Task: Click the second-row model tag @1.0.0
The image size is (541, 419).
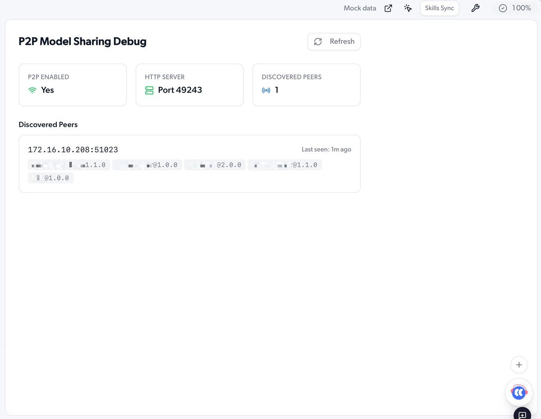Action: tap(51, 178)
